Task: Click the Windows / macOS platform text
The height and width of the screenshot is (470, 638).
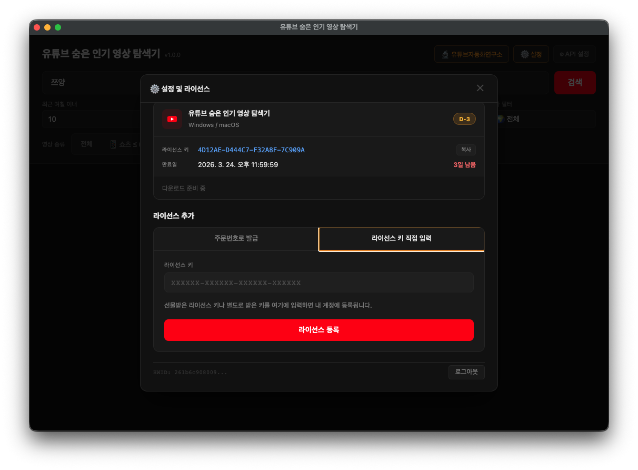Action: [214, 125]
